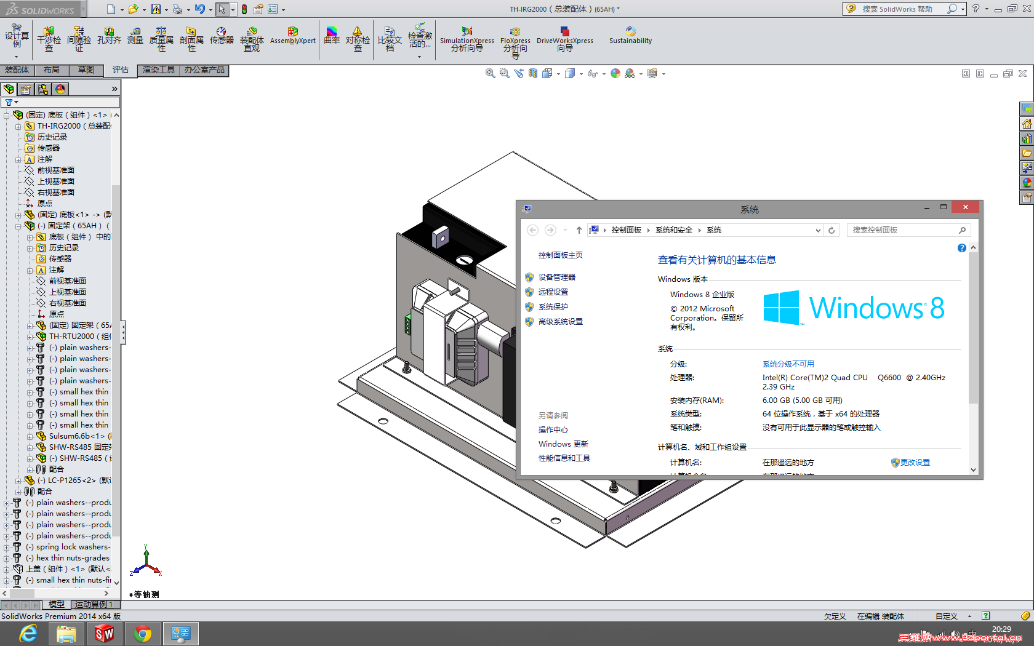Screen dimensions: 1034x646
Task: Open File Explorer from the taskbar
Action: tap(66, 634)
